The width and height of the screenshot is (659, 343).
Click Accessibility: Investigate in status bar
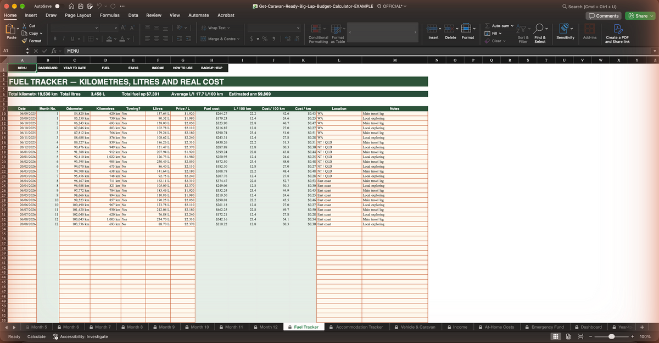click(x=80, y=336)
